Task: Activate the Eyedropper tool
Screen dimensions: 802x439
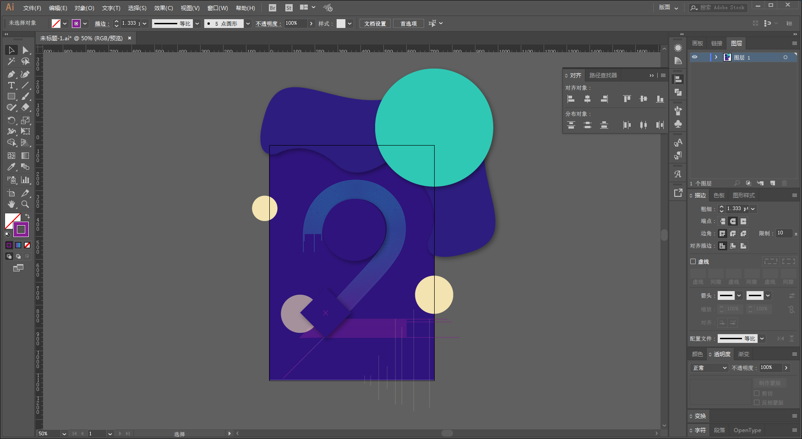Action: [11, 167]
